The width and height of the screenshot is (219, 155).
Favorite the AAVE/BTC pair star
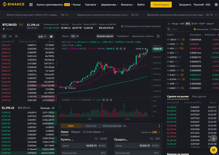(x=168, y=44)
